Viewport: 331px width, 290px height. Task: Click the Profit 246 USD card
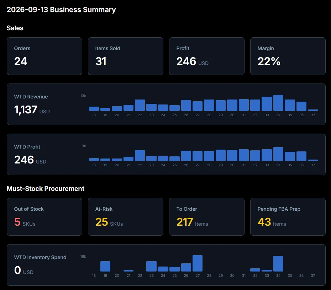(207, 56)
